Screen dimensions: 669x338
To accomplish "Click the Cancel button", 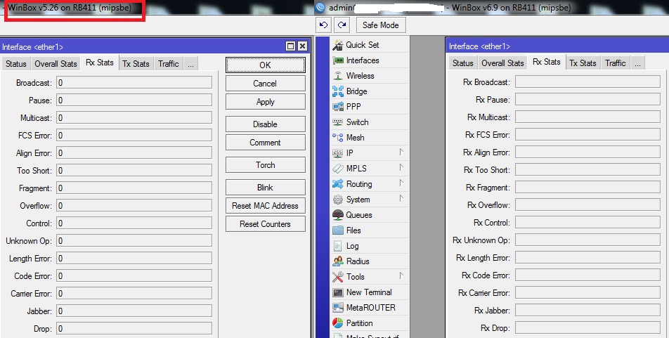I will pyautogui.click(x=266, y=84).
